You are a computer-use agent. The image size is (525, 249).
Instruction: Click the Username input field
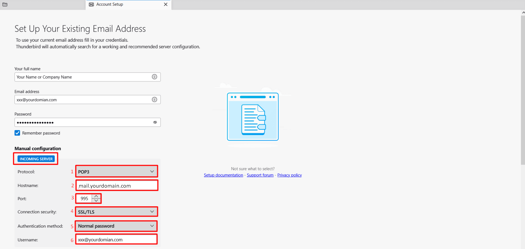click(x=116, y=240)
